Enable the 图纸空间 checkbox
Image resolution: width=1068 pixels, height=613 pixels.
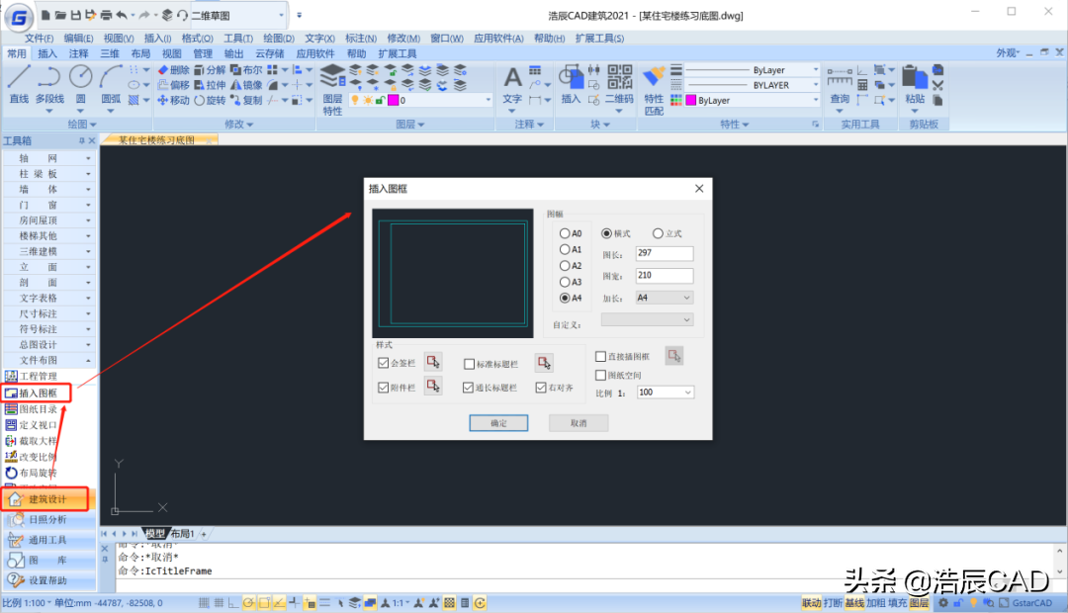pos(601,376)
